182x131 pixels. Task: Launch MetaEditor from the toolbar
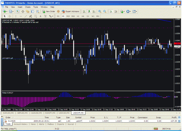point(58,11)
